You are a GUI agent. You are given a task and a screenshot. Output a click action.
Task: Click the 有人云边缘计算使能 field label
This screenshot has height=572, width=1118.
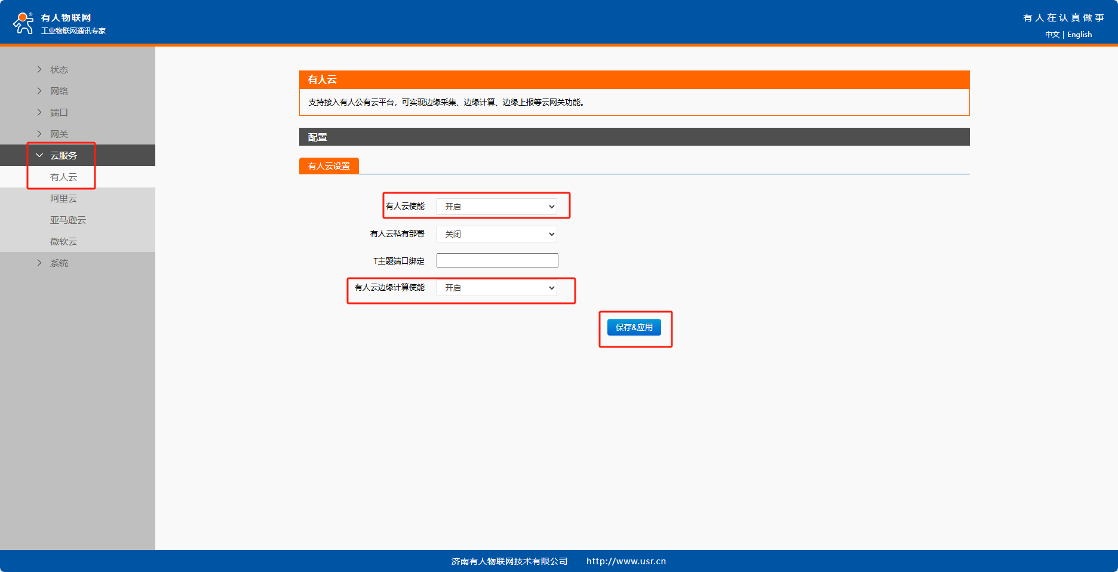click(x=389, y=288)
